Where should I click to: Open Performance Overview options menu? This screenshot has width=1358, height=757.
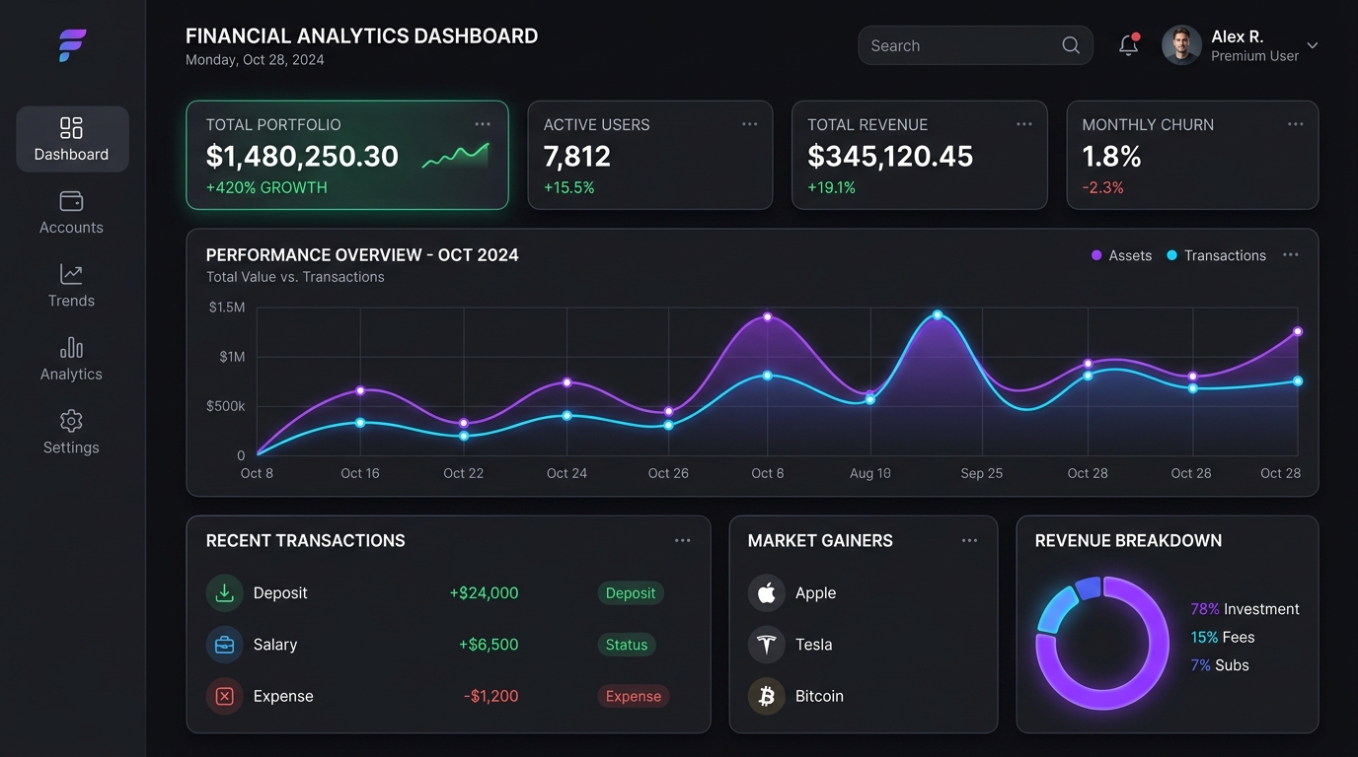coord(1291,255)
